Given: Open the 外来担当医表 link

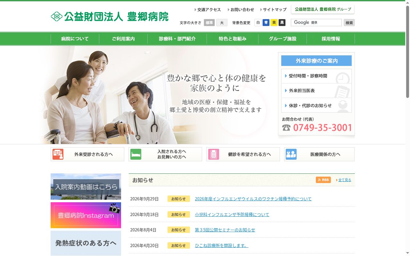Looking at the screenshot, I should (316, 91).
